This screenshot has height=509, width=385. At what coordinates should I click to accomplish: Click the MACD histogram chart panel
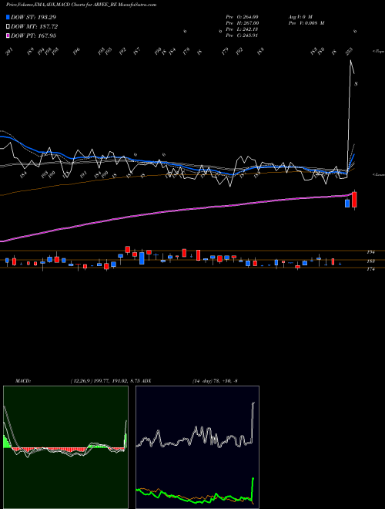point(65,447)
